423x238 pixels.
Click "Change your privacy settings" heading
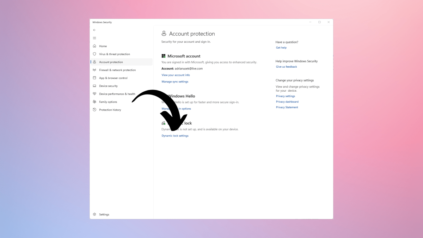[295, 80]
